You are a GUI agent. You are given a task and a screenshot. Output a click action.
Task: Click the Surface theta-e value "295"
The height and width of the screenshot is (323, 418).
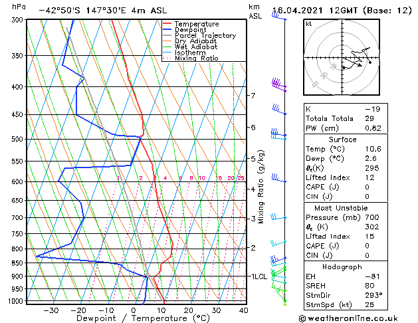(372, 168)
